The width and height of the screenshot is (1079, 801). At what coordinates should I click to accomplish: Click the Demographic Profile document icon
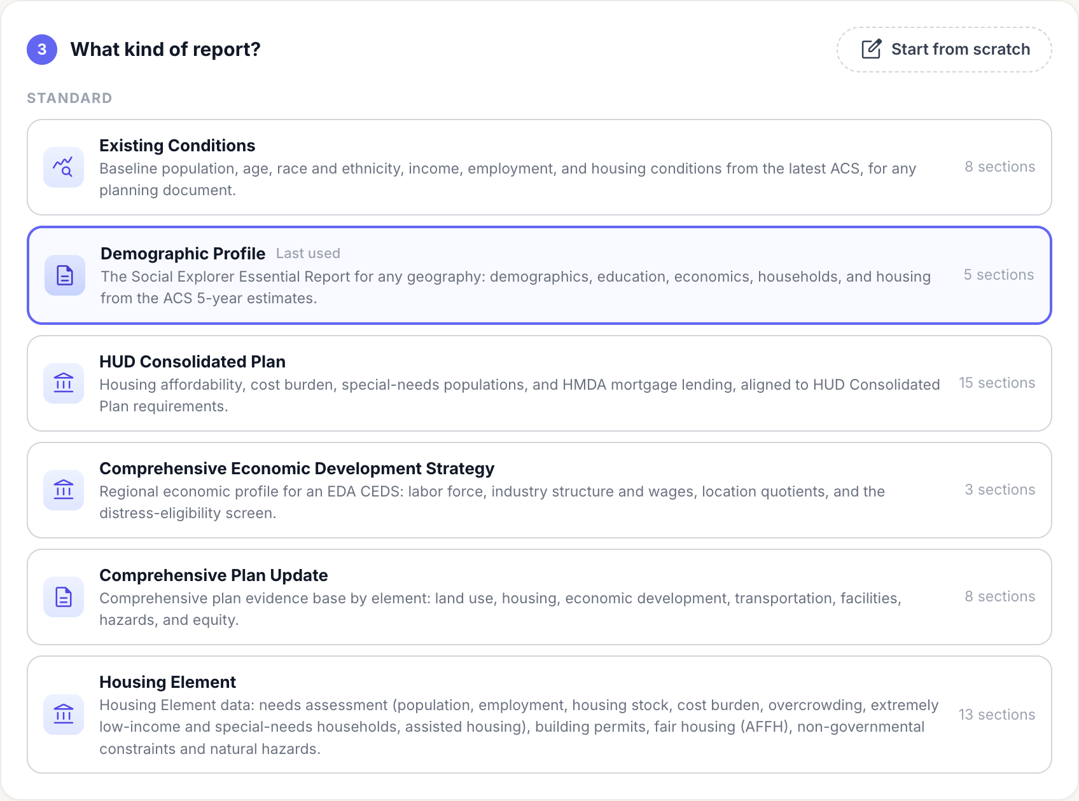(x=65, y=275)
